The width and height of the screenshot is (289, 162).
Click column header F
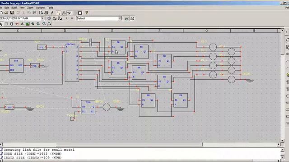pos(159,31)
